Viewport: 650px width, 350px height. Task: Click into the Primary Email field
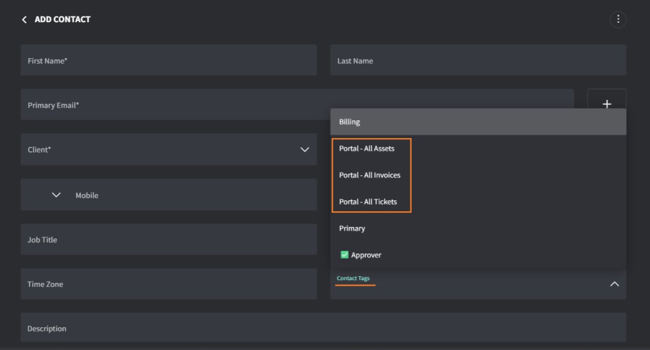297,104
